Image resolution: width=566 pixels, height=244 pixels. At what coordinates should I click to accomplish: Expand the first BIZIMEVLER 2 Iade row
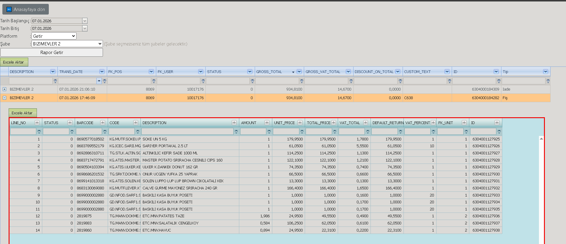4,89
